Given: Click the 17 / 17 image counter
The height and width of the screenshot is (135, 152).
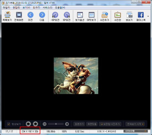Looking at the screenshot, I should pyautogui.click(x=9, y=131).
